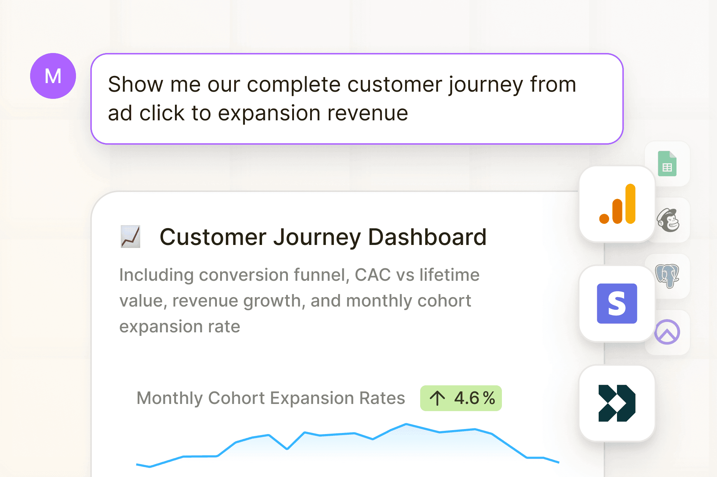The height and width of the screenshot is (477, 717).
Task: Click the highest peak of the blue line chart
Action: (x=406, y=424)
